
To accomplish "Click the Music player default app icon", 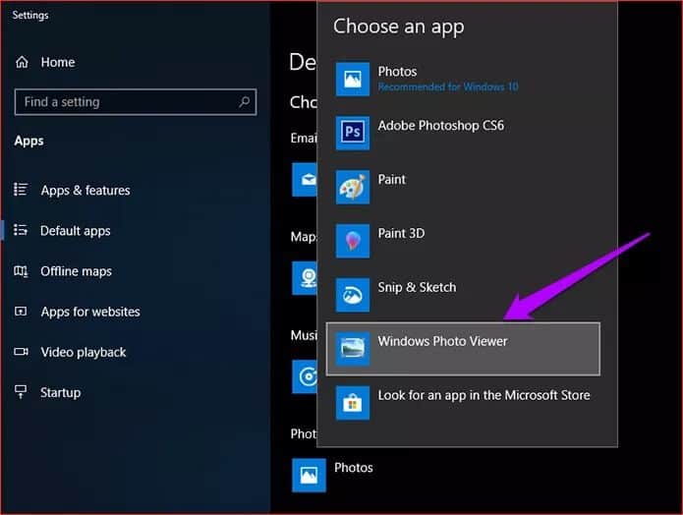I will tap(305, 376).
